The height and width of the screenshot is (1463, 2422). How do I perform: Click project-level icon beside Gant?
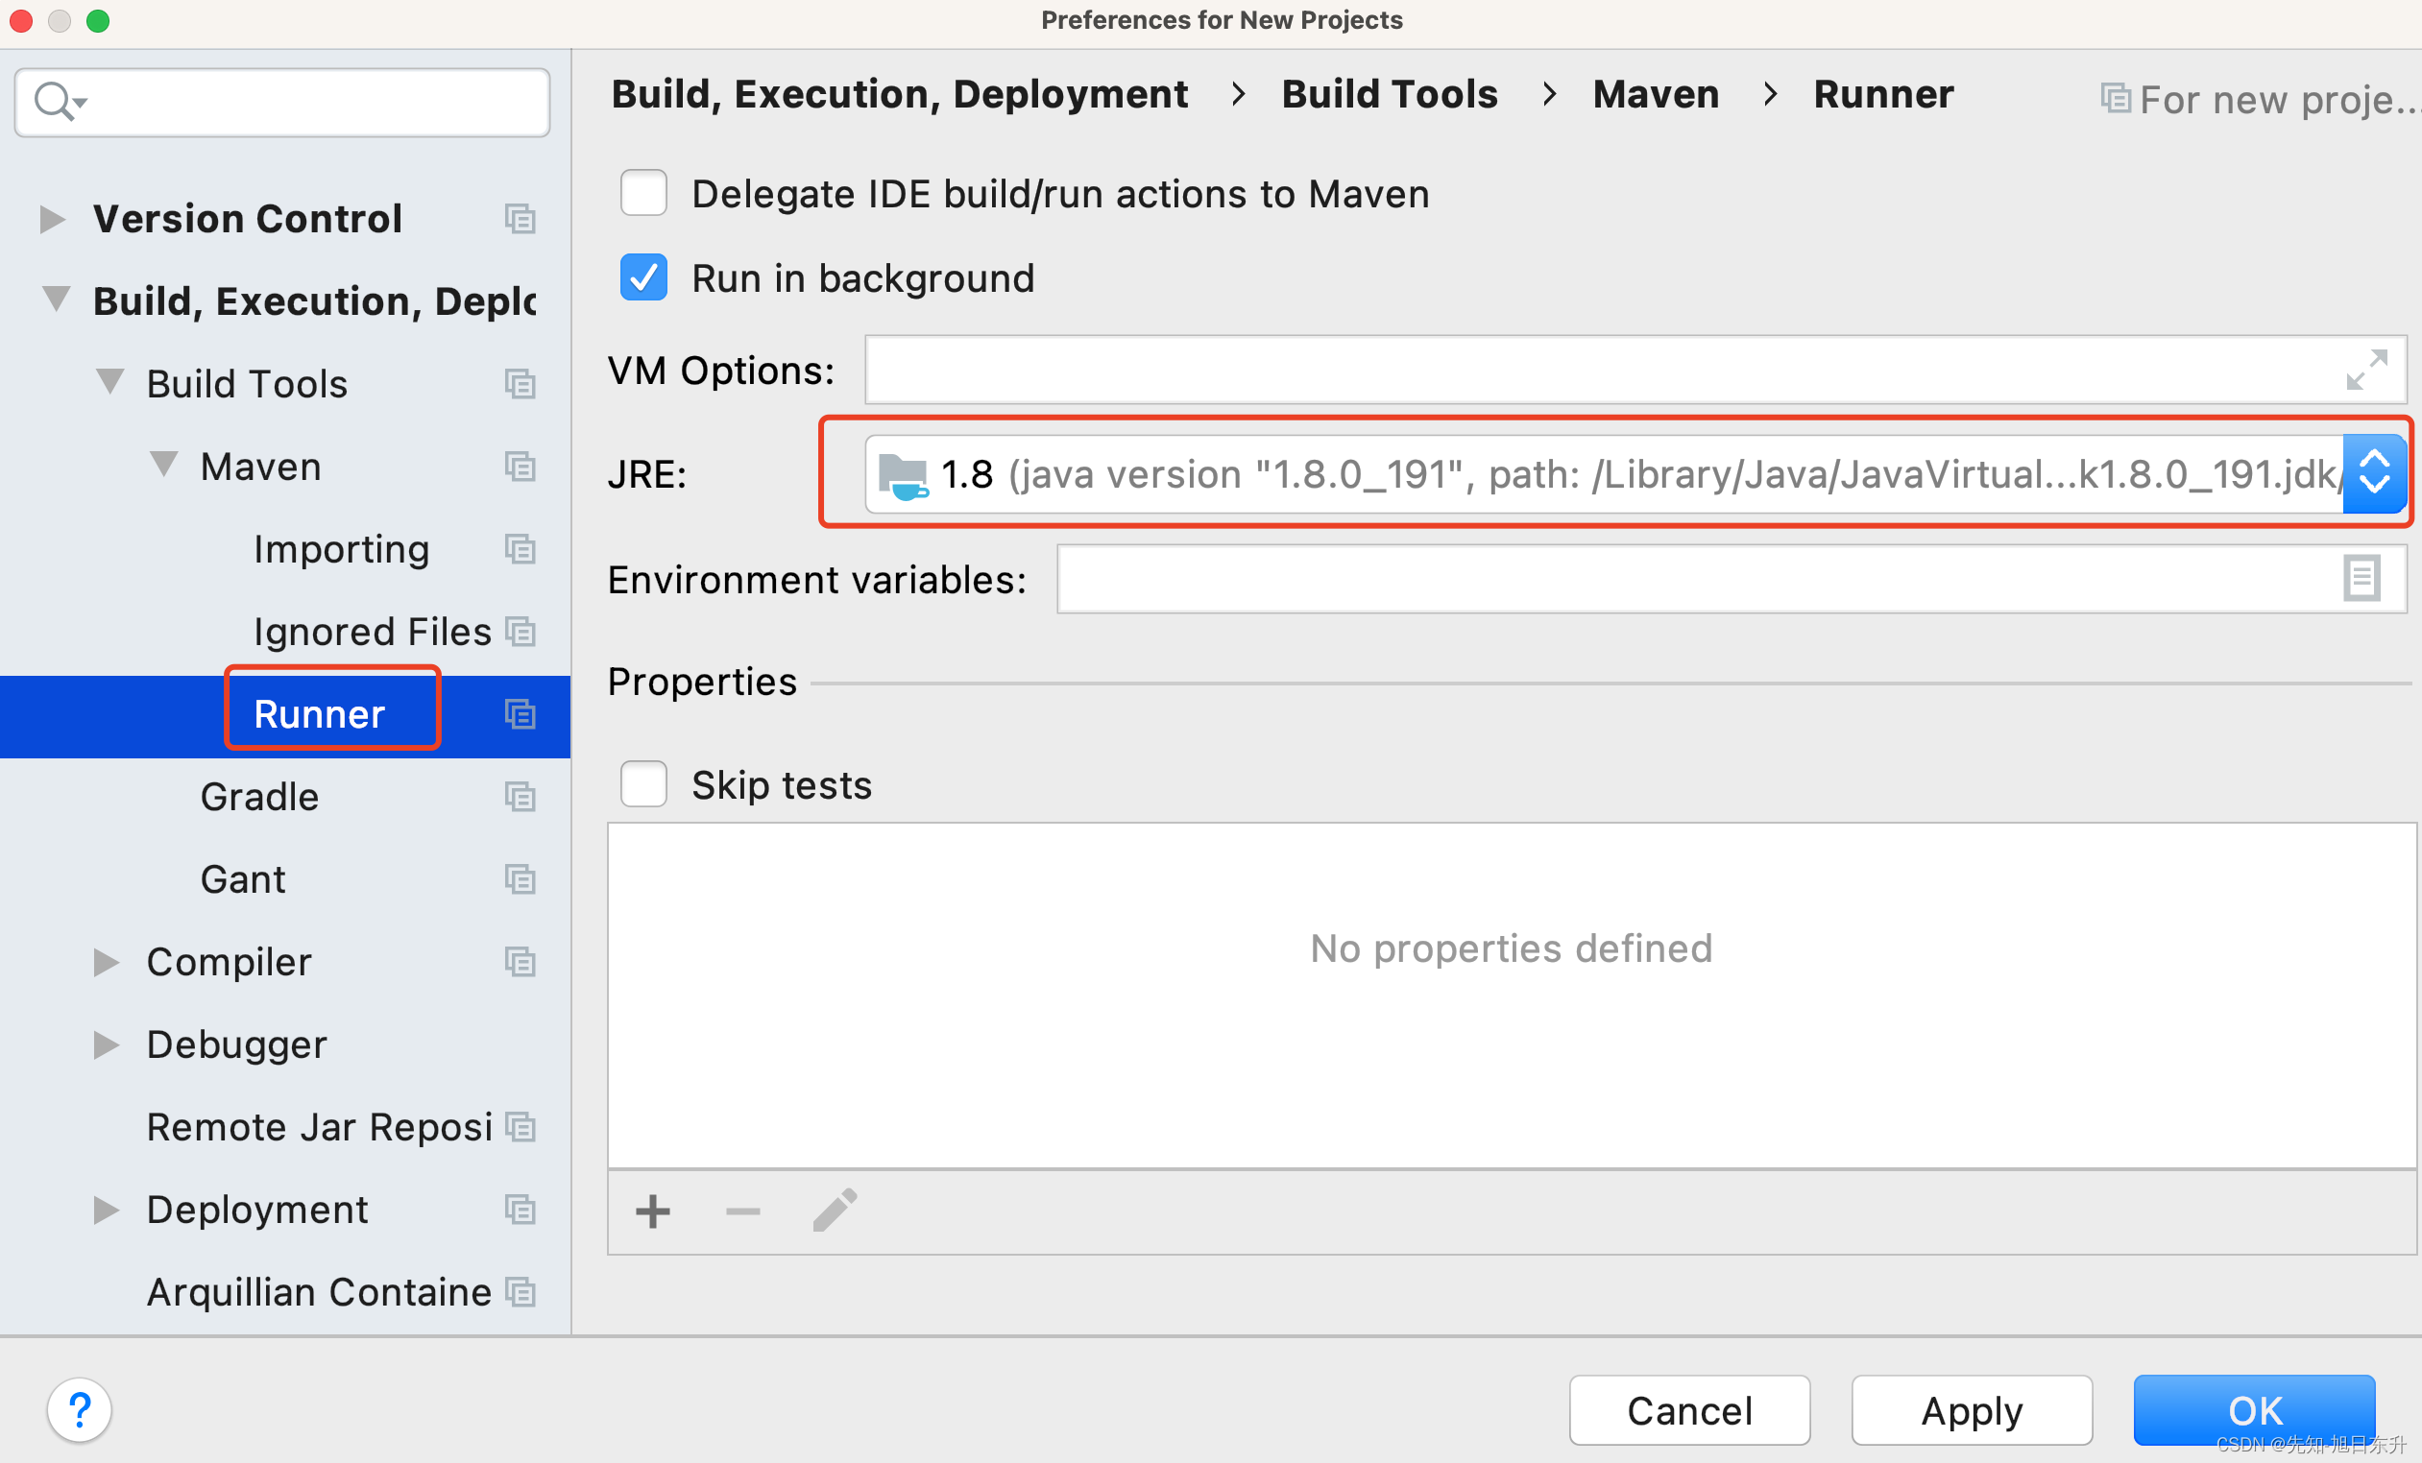[520, 878]
